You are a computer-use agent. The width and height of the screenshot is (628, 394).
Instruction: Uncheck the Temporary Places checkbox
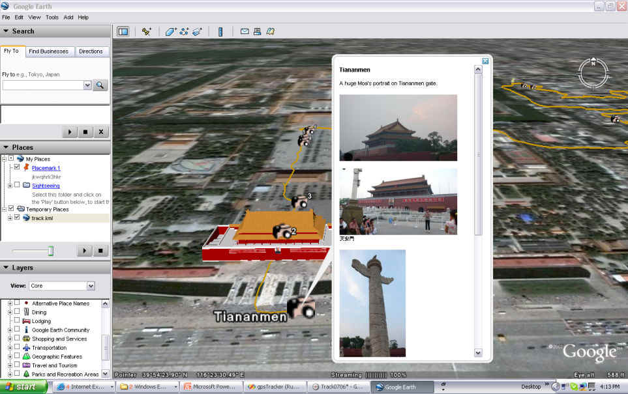click(11, 208)
